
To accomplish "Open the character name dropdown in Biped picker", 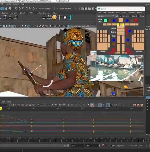I will pyautogui.click(x=106, y=16).
